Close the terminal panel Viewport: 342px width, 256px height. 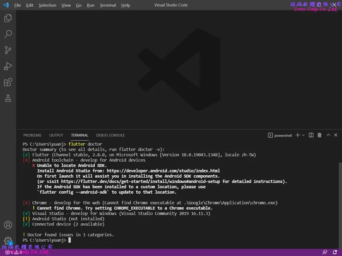tap(336, 135)
